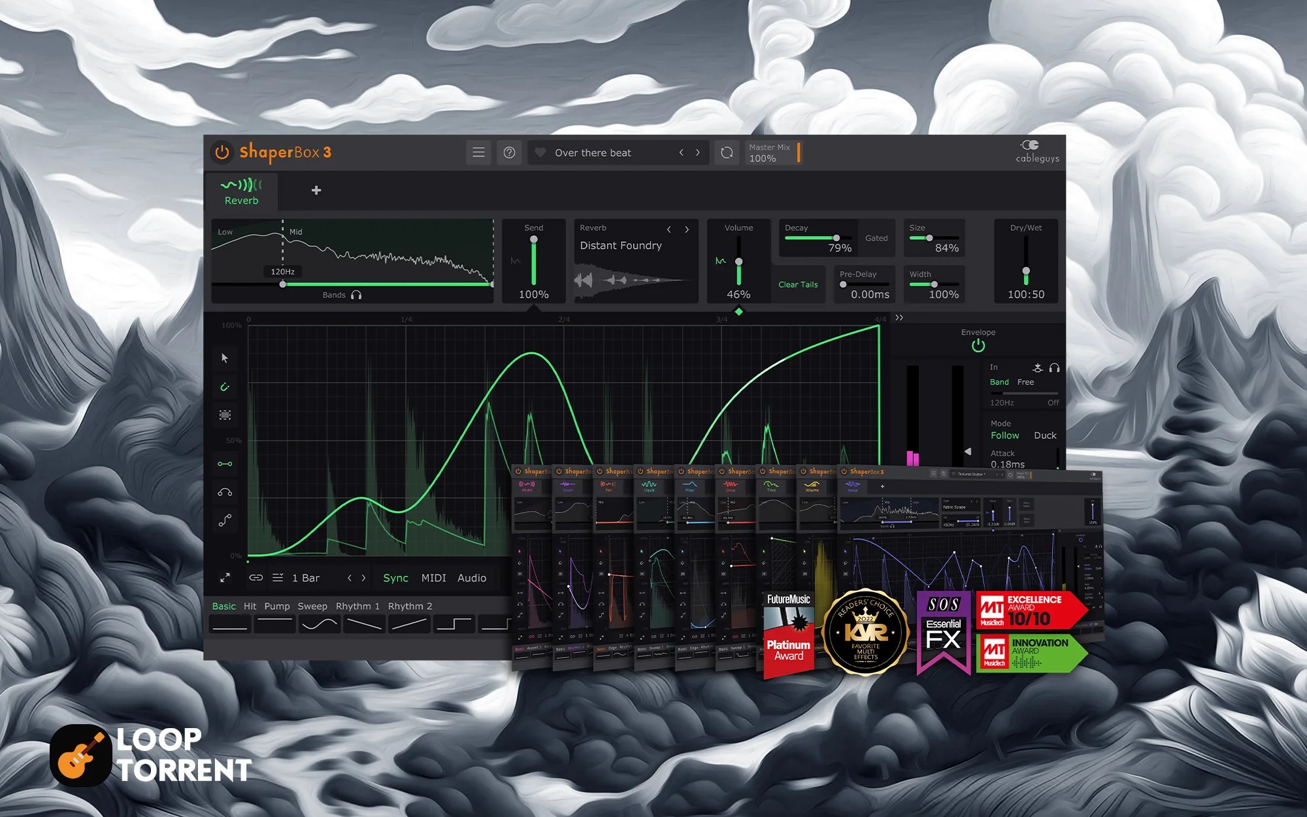The image size is (1307, 817).
Task: Toggle the snap magnet tool
Action: (x=225, y=387)
